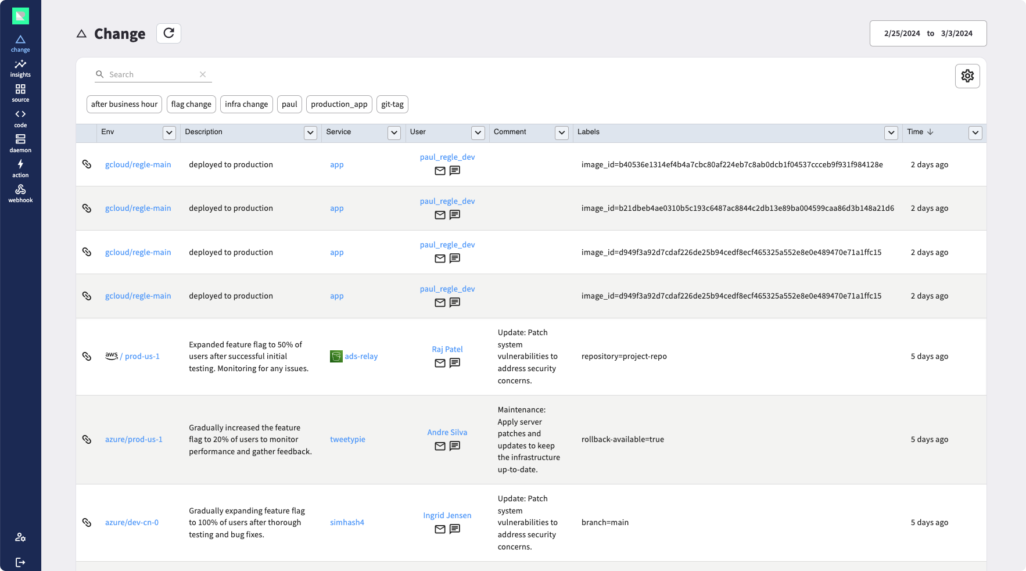Toggle the 'after business hour' filter chip
The width and height of the screenshot is (1026, 571).
click(124, 105)
